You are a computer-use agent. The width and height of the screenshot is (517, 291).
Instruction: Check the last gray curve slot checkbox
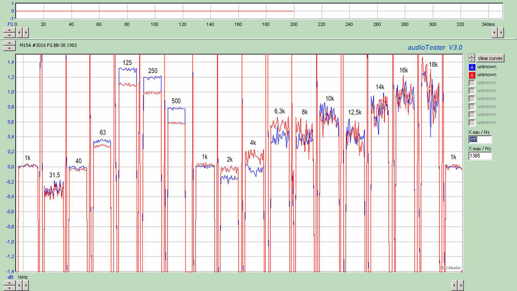[472, 122]
